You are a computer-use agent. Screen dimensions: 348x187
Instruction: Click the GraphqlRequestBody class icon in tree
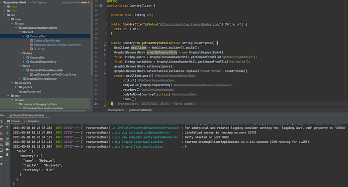click(28, 62)
